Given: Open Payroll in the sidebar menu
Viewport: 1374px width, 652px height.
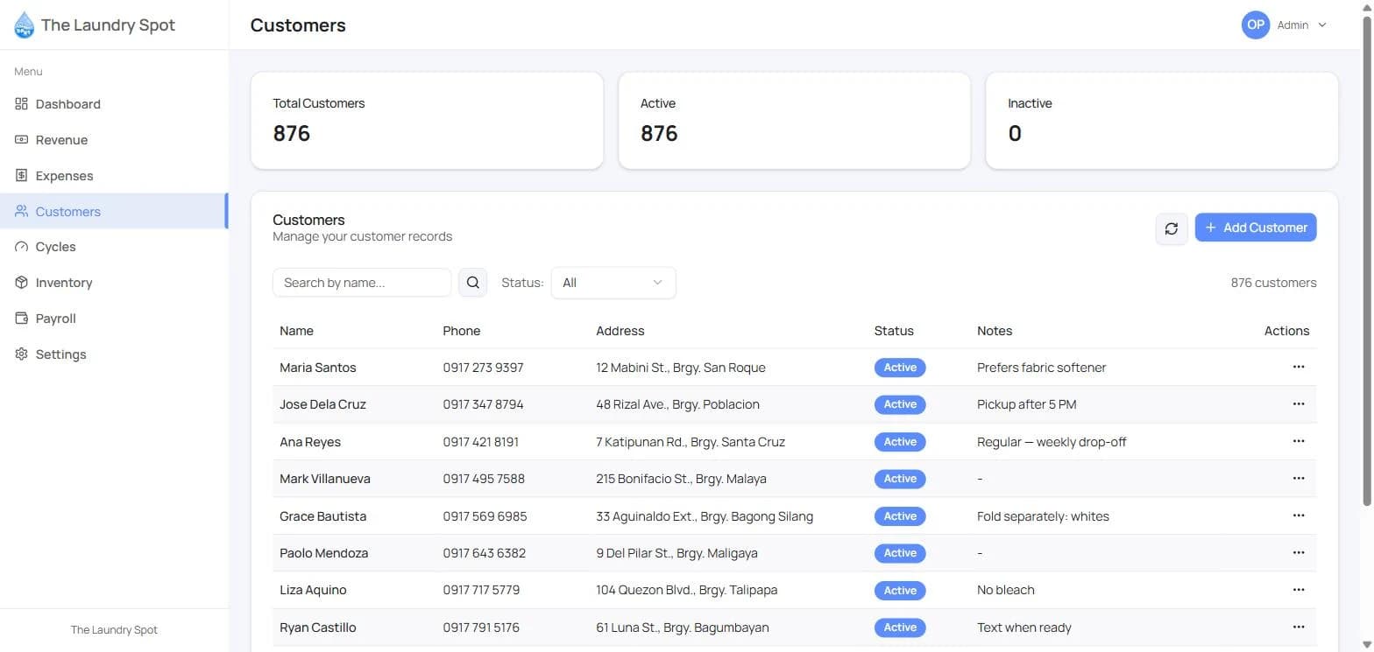Looking at the screenshot, I should 114,319.
